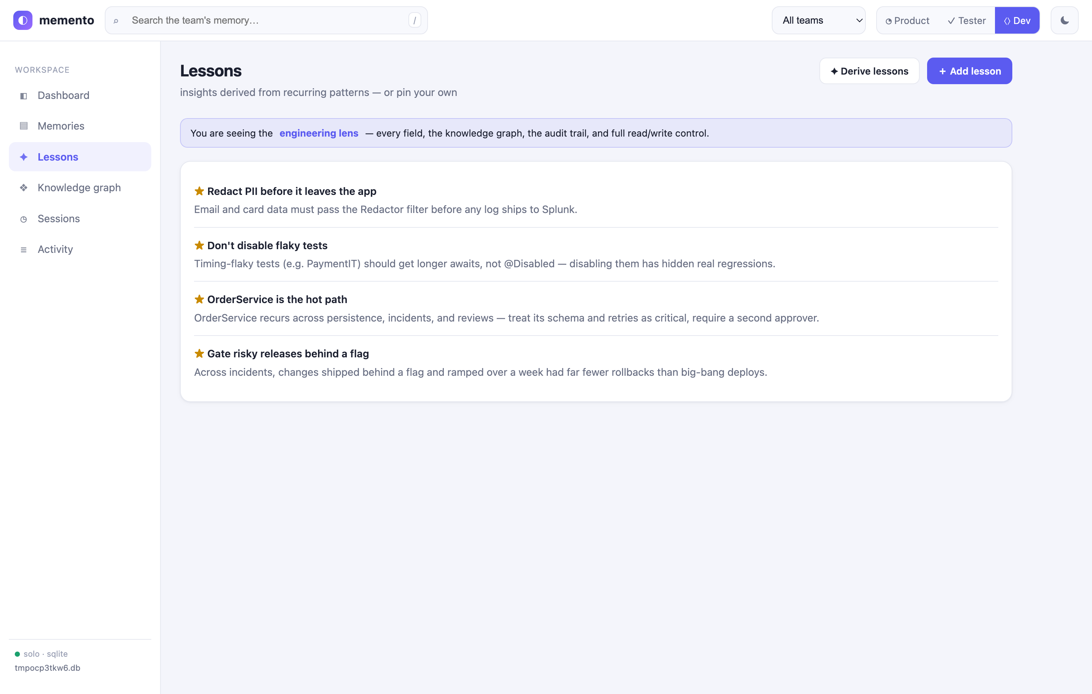Open Knowledge graph page
Screen dimensions: 1092x694
point(80,188)
